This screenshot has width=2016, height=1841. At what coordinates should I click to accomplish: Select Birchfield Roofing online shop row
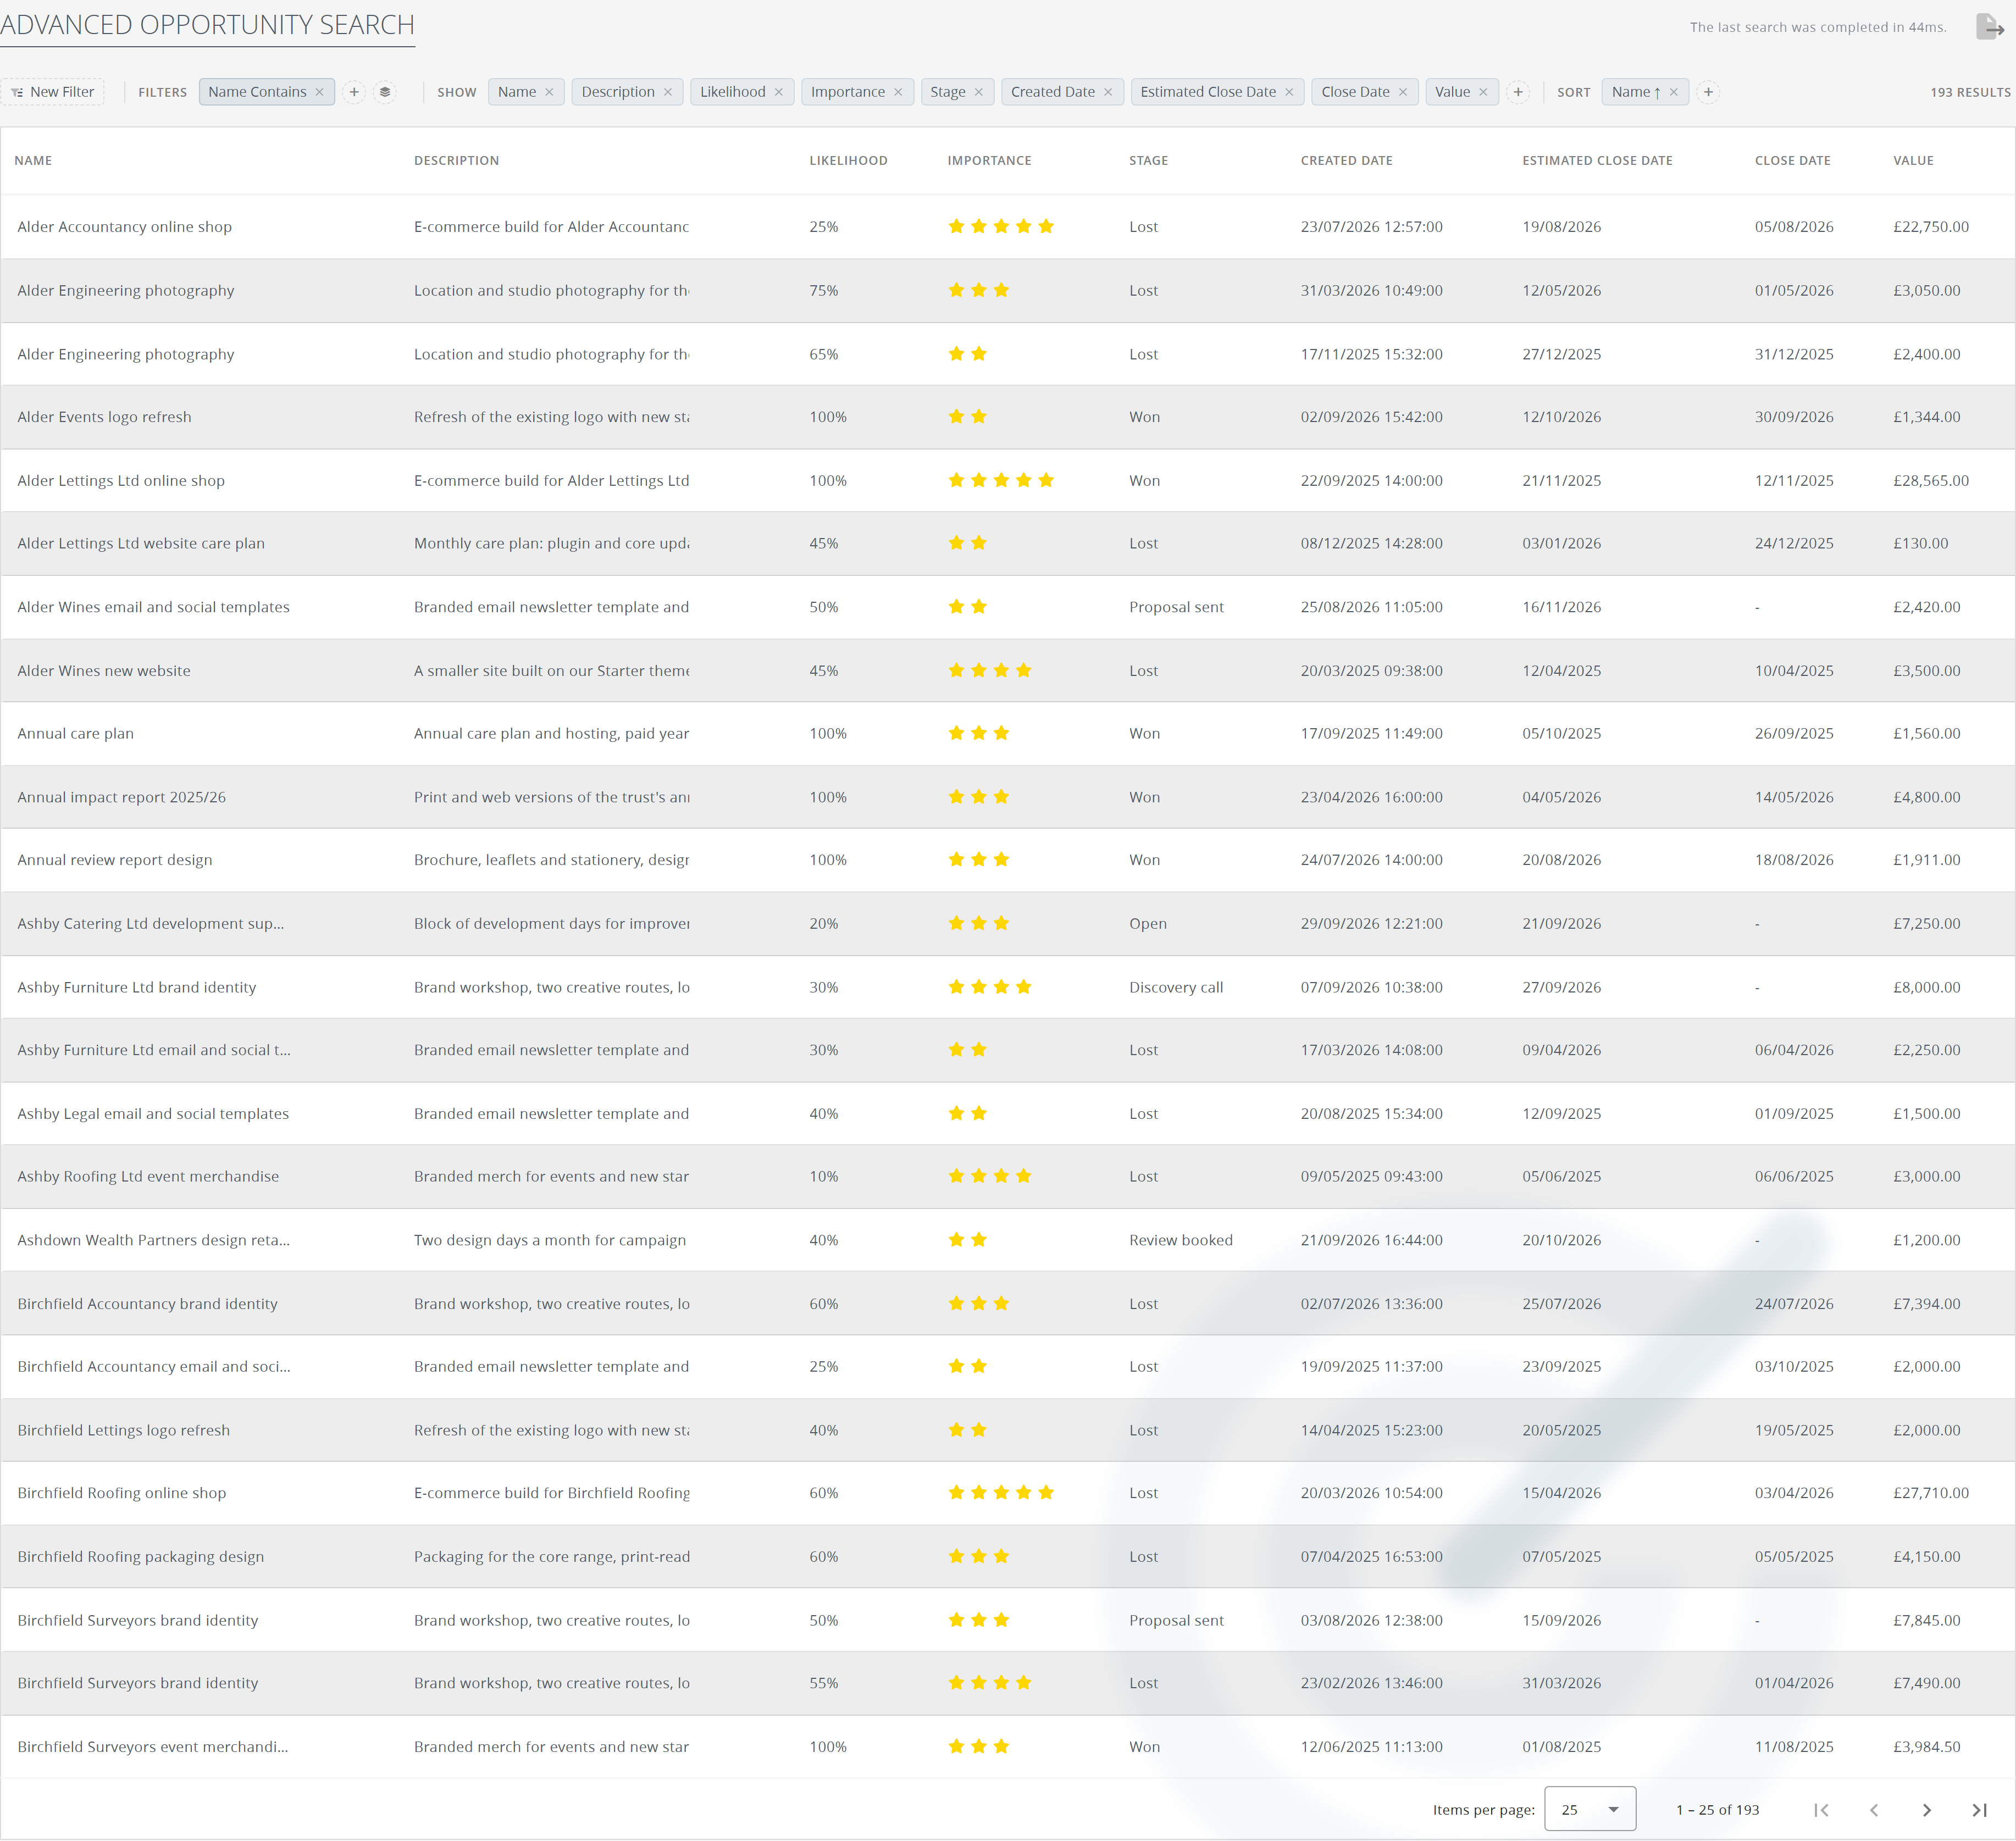pyautogui.click(x=1008, y=1493)
